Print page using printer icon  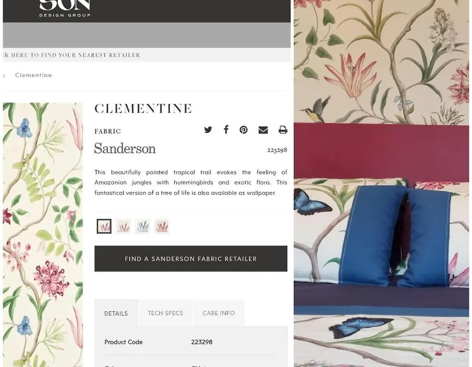coord(283,129)
